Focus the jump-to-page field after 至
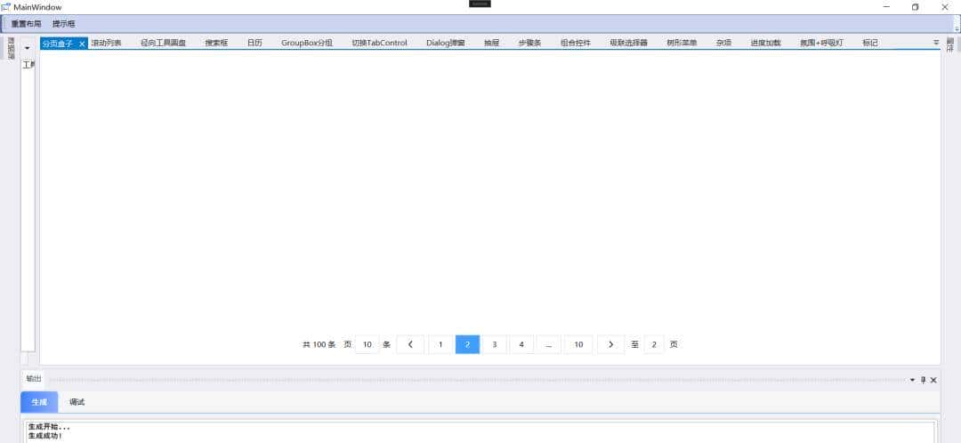 654,344
